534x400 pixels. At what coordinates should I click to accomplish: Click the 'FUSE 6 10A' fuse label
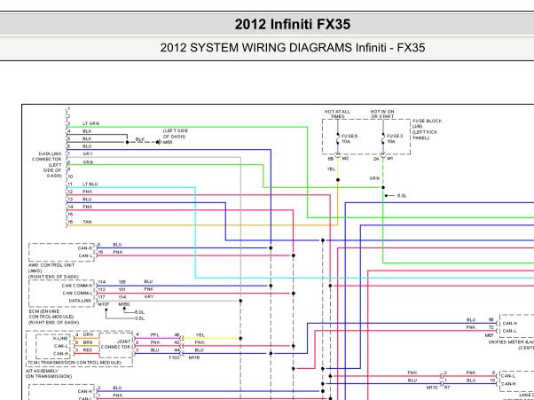coord(349,138)
